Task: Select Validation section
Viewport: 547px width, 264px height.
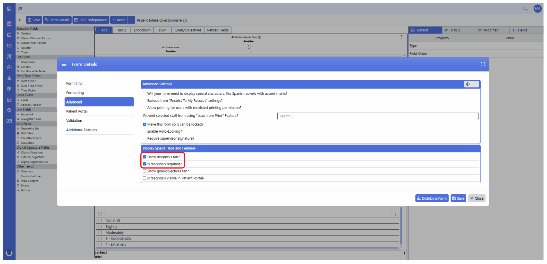Action: pyautogui.click(x=99, y=121)
